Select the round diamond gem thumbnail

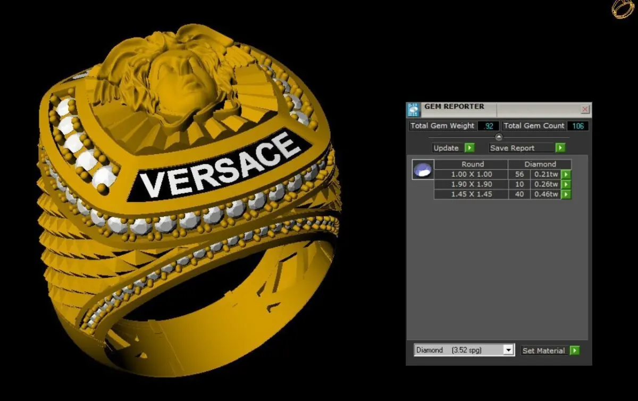(423, 170)
